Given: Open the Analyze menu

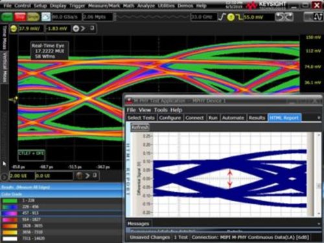Looking at the screenshot, I should [146, 6].
